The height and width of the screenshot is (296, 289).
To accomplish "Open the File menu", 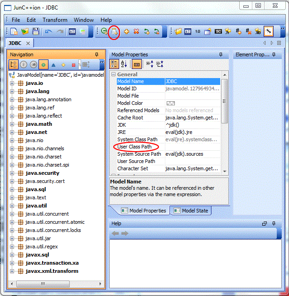I will [x=16, y=20].
